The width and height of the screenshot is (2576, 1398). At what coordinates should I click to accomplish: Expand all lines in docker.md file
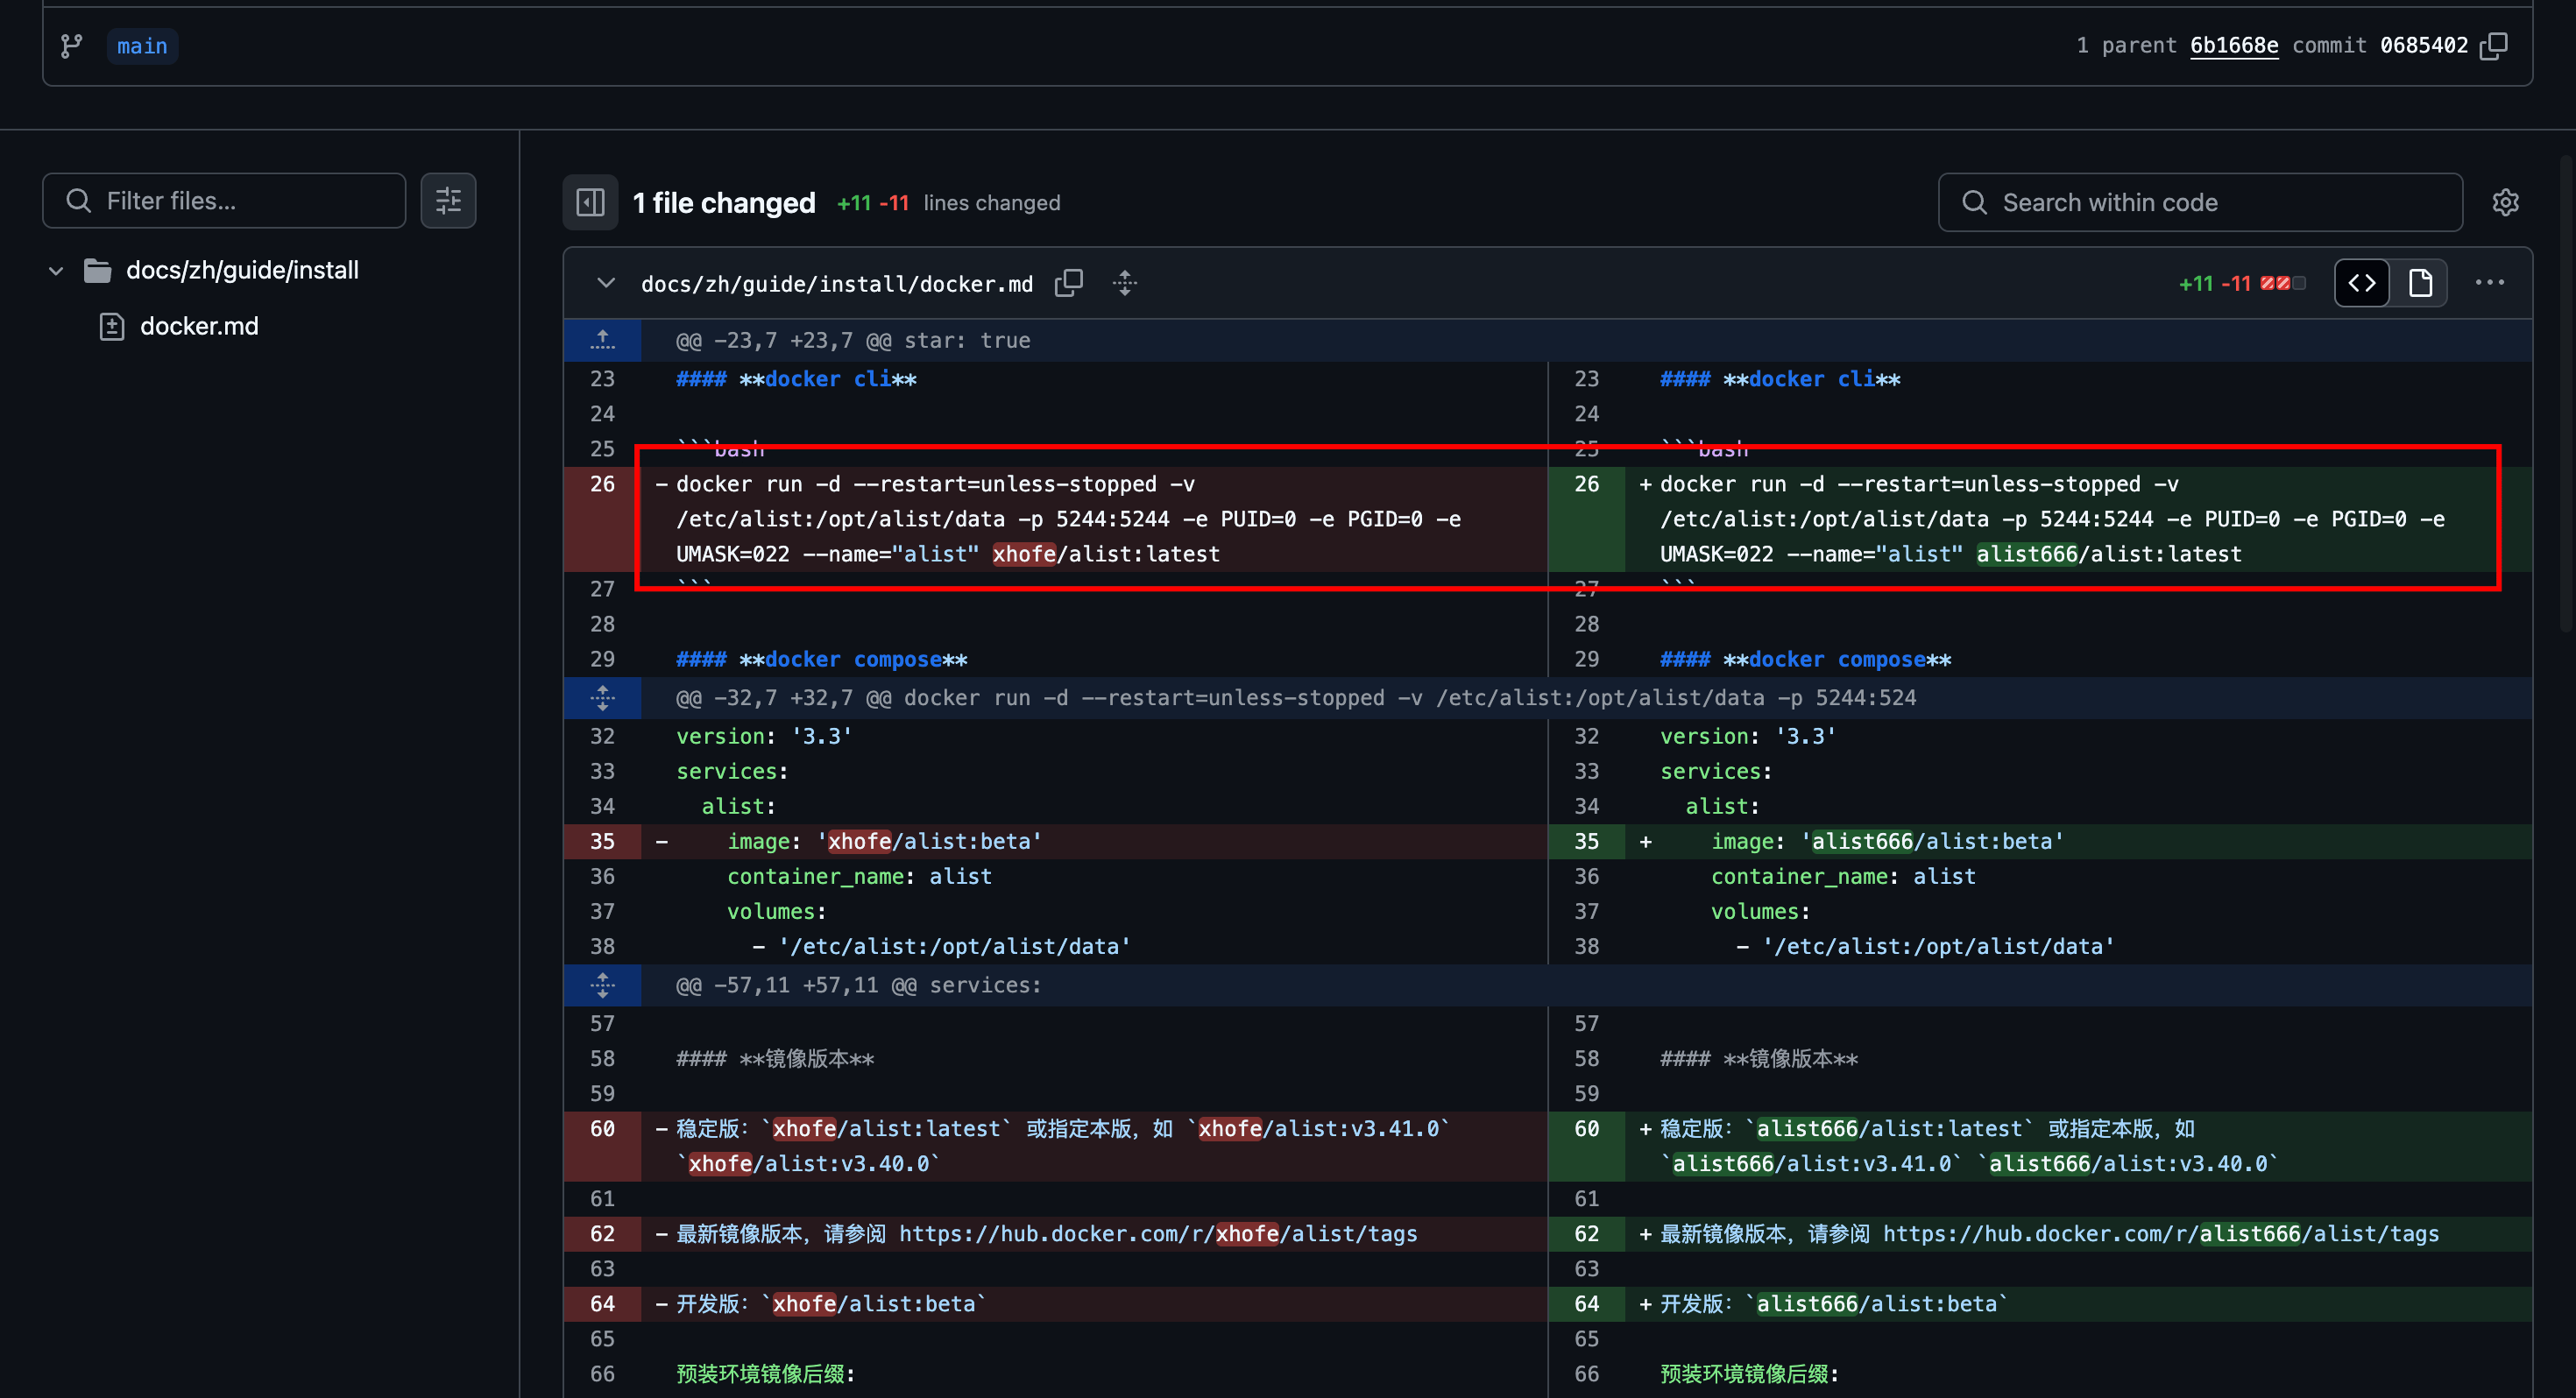click(x=1124, y=283)
